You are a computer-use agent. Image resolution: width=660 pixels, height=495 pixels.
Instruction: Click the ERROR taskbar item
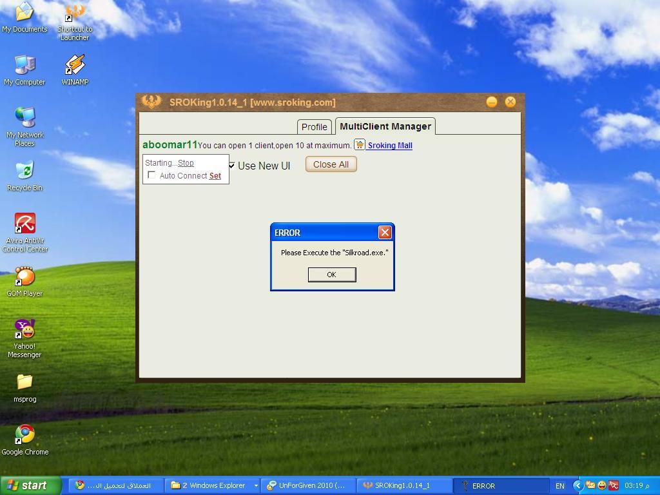(x=501, y=485)
